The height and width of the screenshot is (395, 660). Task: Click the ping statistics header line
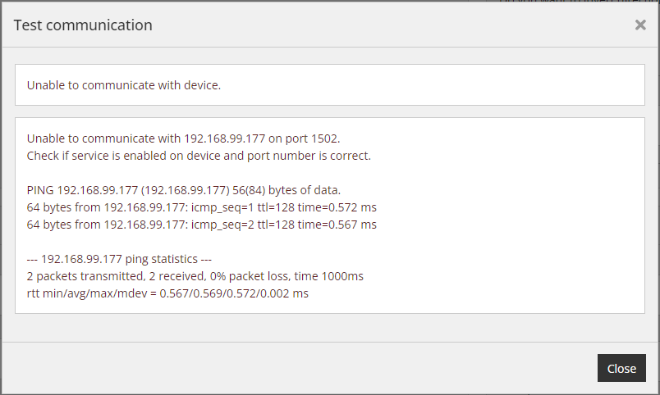click(119, 259)
